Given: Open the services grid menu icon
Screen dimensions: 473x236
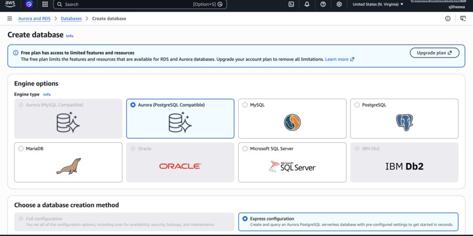Looking at the screenshot, I should [45, 4].
